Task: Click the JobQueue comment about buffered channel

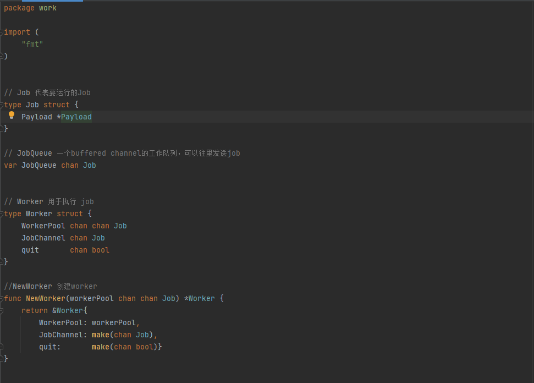Action: 121,153
